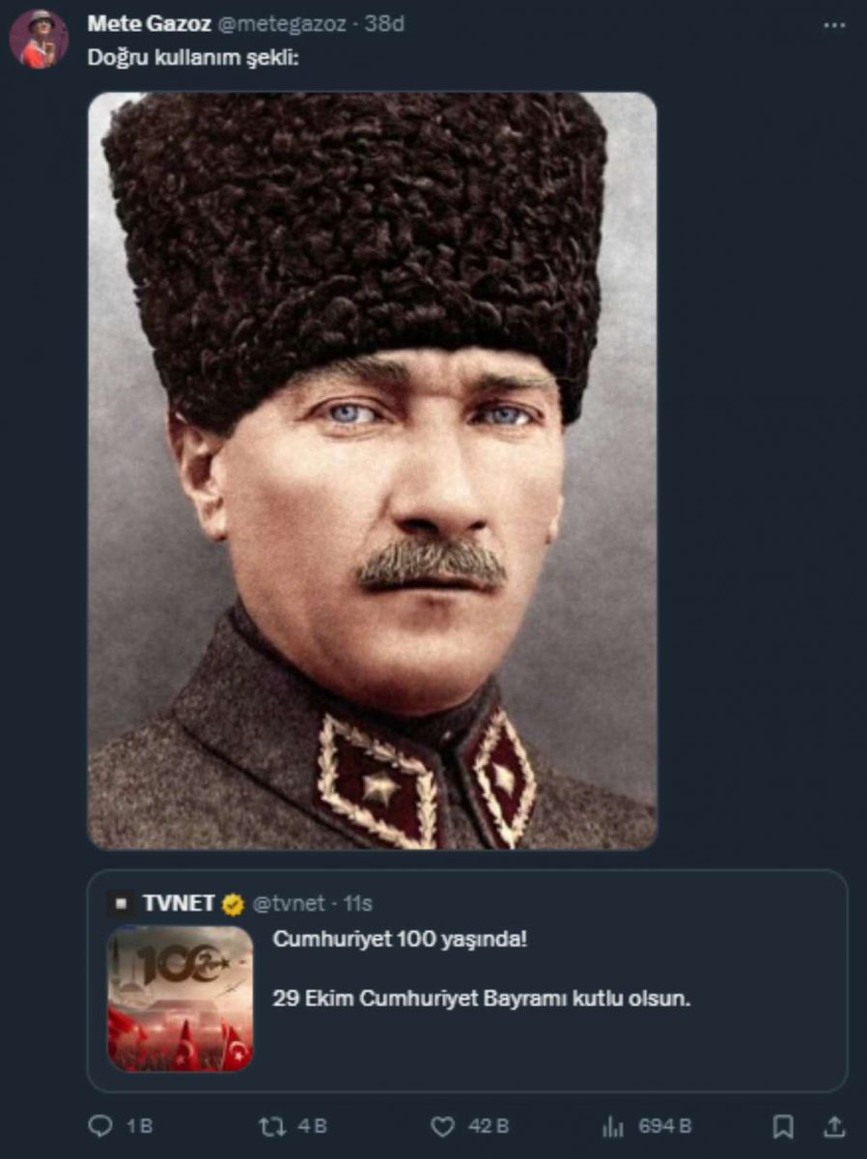Open the three-dot more options menu
867x1159 pixels.
coord(833,25)
